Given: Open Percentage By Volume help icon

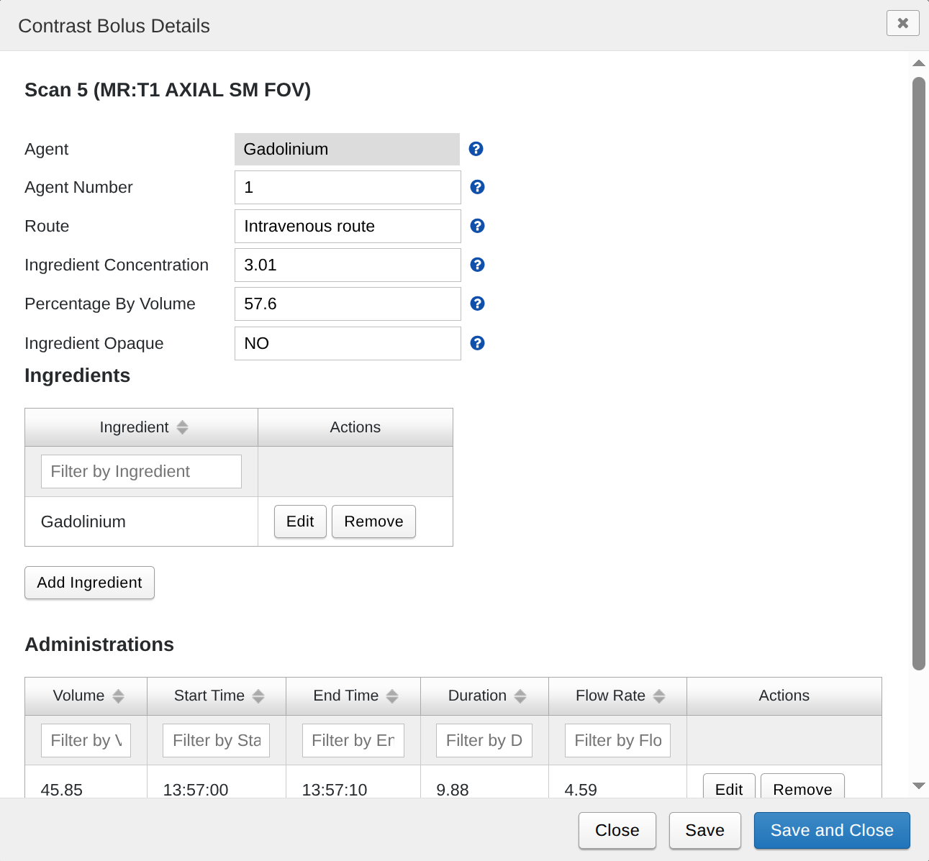Looking at the screenshot, I should [x=477, y=304].
